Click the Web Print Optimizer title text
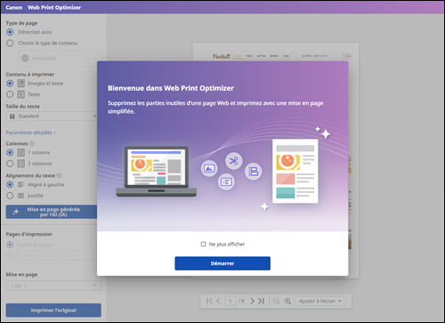445x323 pixels. 54,7
